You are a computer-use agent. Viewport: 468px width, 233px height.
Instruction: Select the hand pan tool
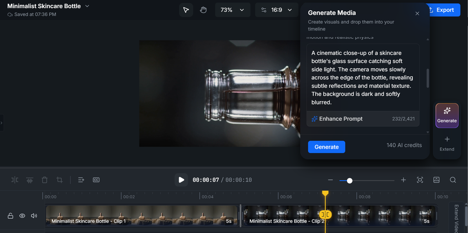point(203,10)
